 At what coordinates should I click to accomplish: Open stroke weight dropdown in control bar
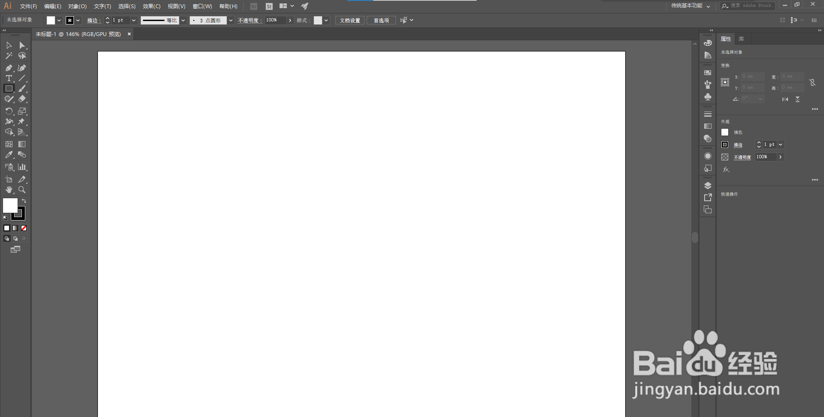(134, 20)
